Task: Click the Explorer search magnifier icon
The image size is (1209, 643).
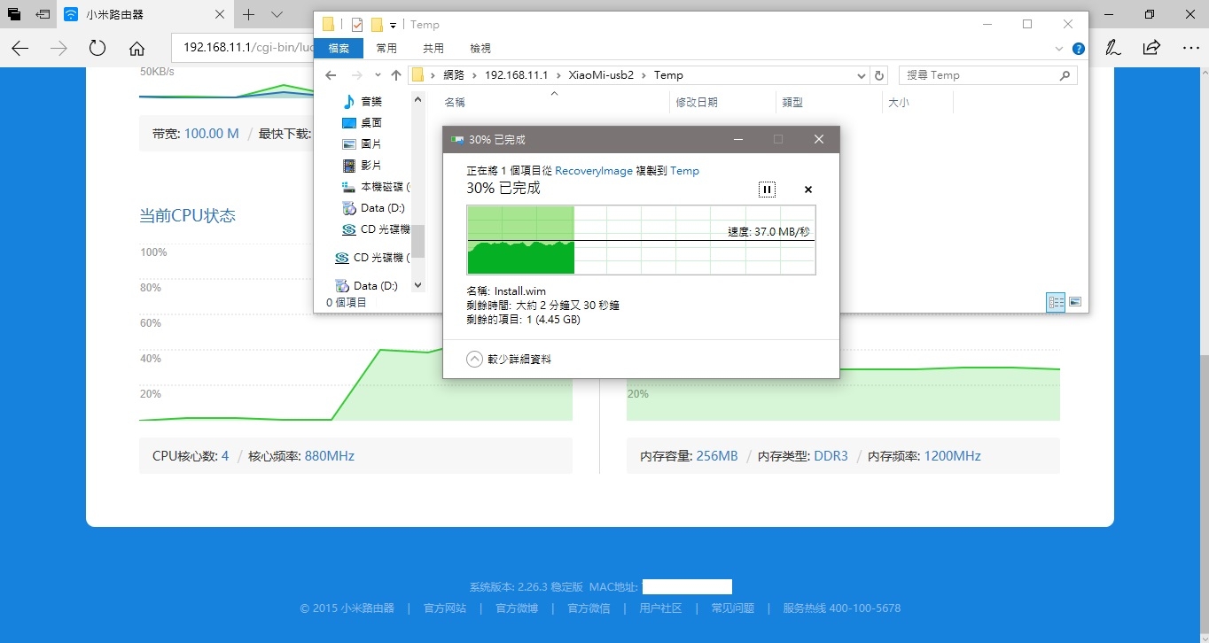Action: pyautogui.click(x=1065, y=75)
